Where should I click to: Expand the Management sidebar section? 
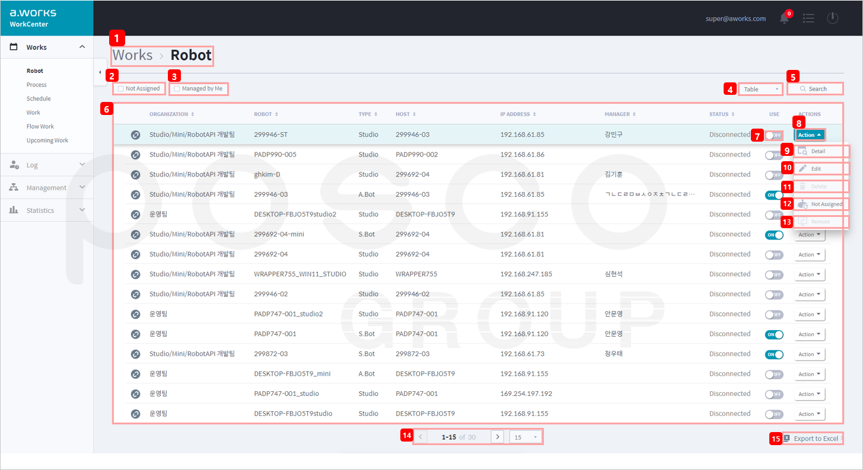coord(82,187)
